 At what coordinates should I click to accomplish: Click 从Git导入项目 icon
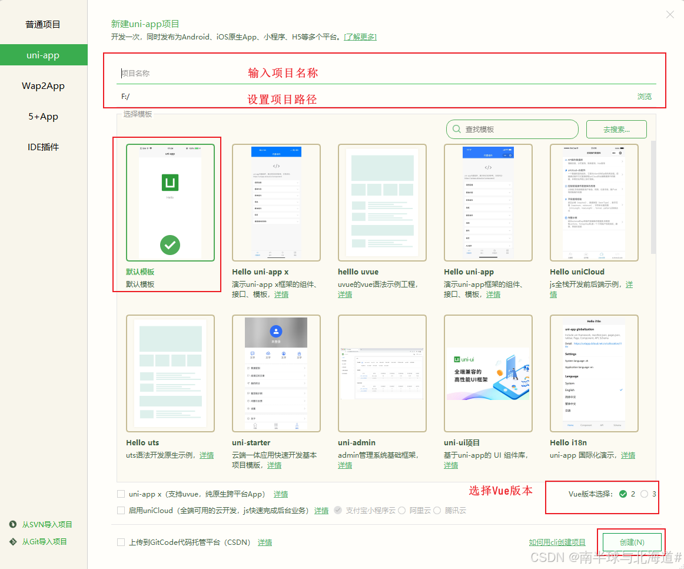[x=13, y=541]
